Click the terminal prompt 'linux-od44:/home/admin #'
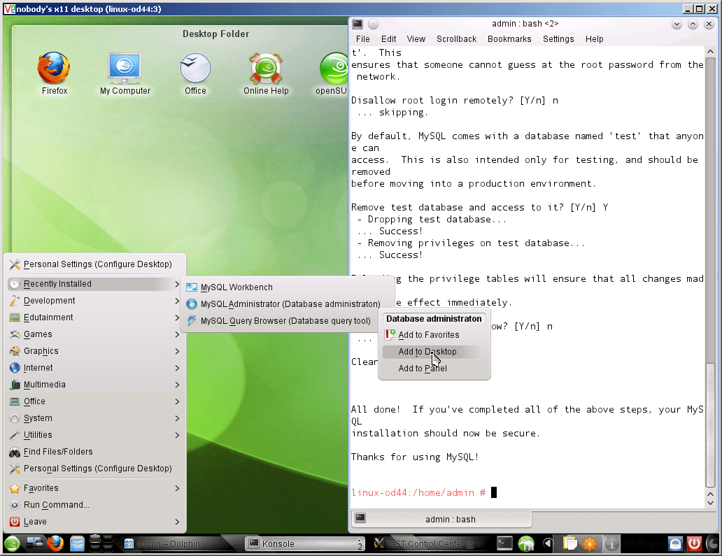 click(x=418, y=493)
